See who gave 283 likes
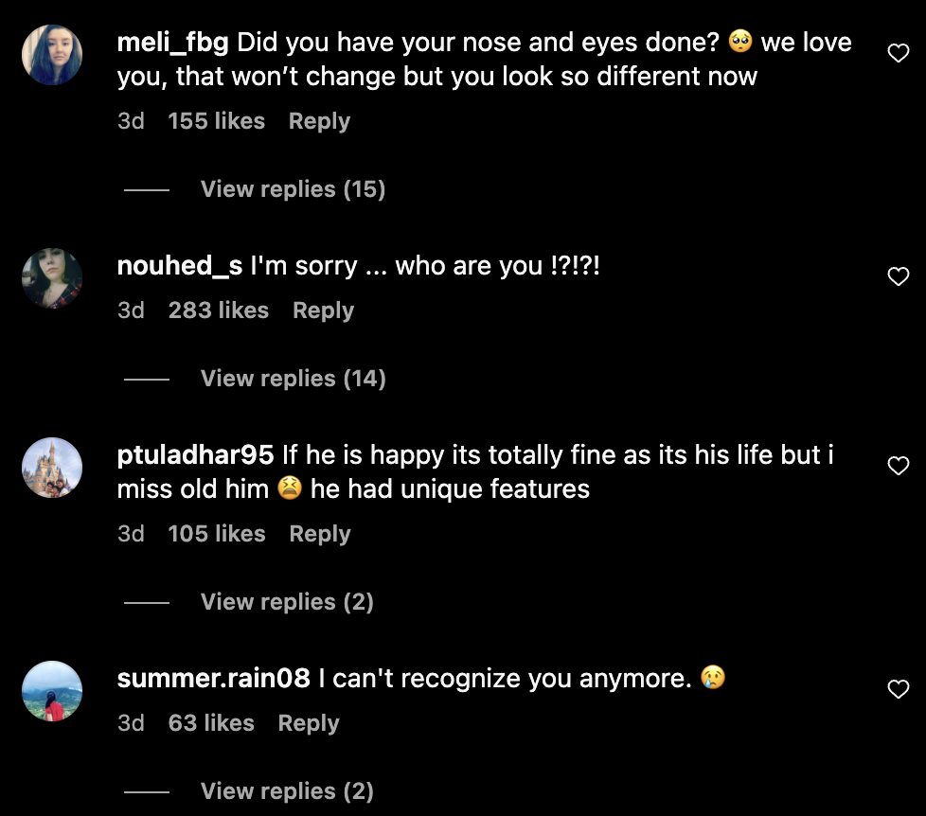This screenshot has width=926, height=816. (219, 310)
